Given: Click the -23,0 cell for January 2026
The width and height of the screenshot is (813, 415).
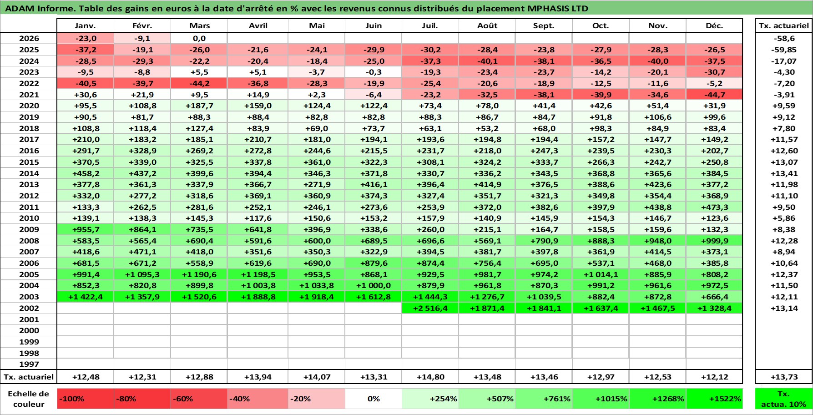Looking at the screenshot, I should coord(86,38).
